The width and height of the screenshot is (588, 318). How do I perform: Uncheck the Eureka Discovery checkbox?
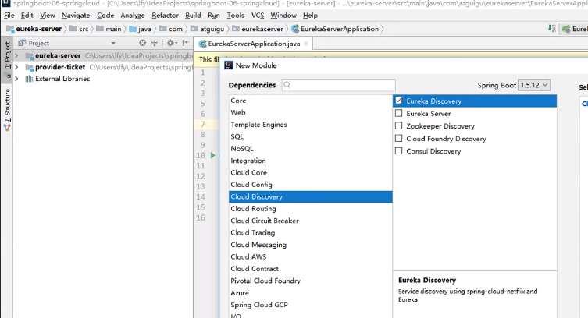pyautogui.click(x=398, y=101)
